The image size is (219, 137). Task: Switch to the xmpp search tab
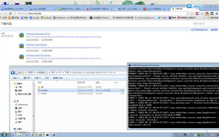pyautogui.click(x=42, y=9)
